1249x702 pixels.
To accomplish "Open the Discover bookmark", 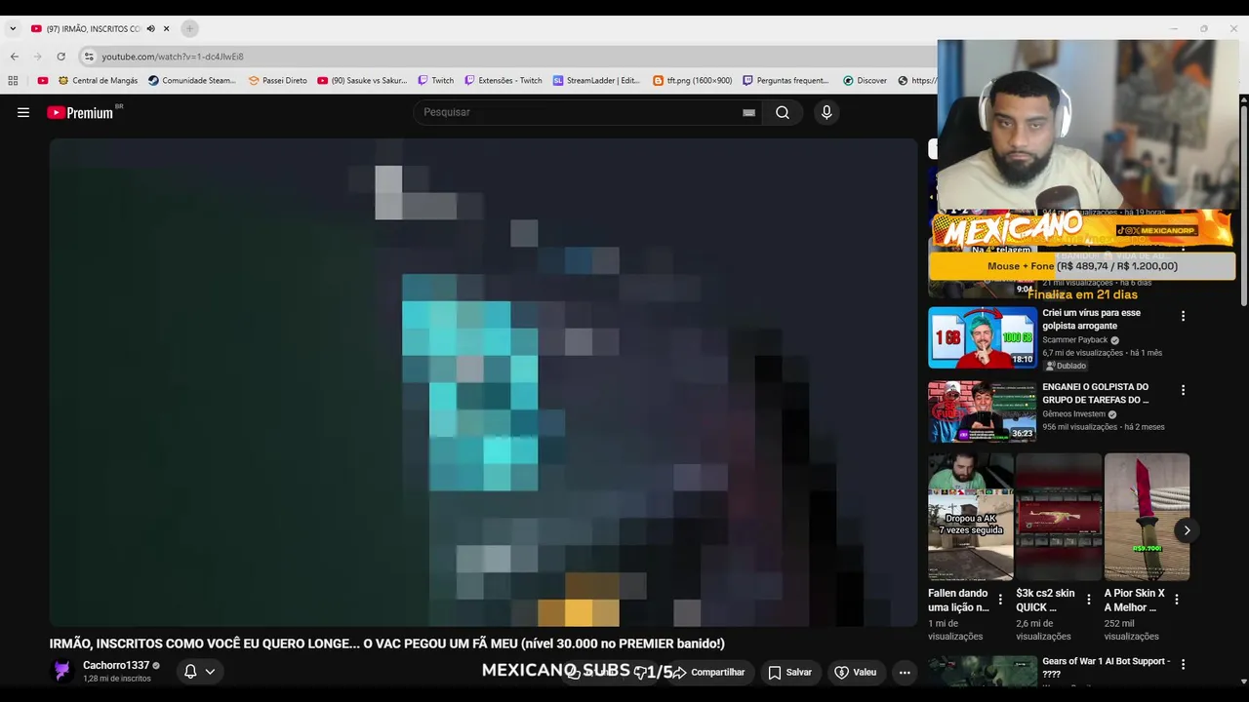I will tap(865, 81).
